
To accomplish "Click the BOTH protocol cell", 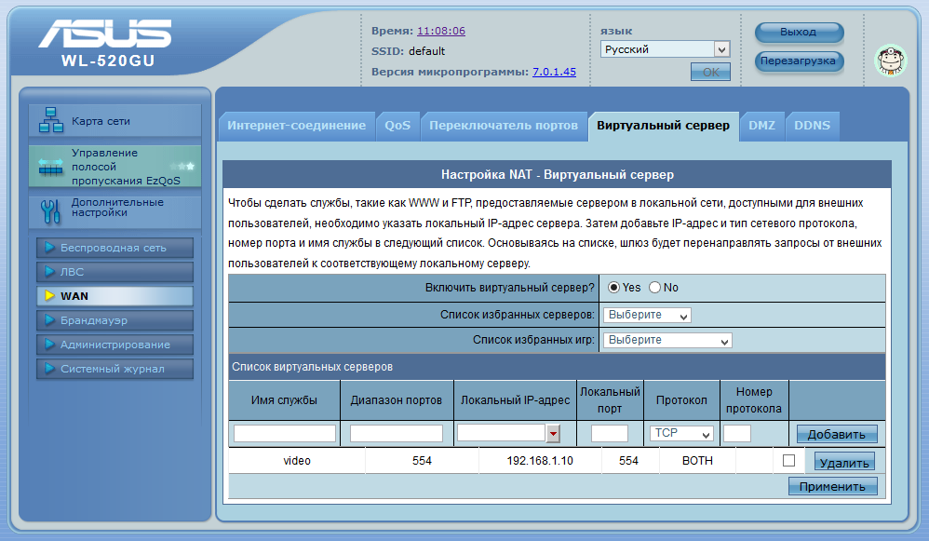I will pos(697,460).
